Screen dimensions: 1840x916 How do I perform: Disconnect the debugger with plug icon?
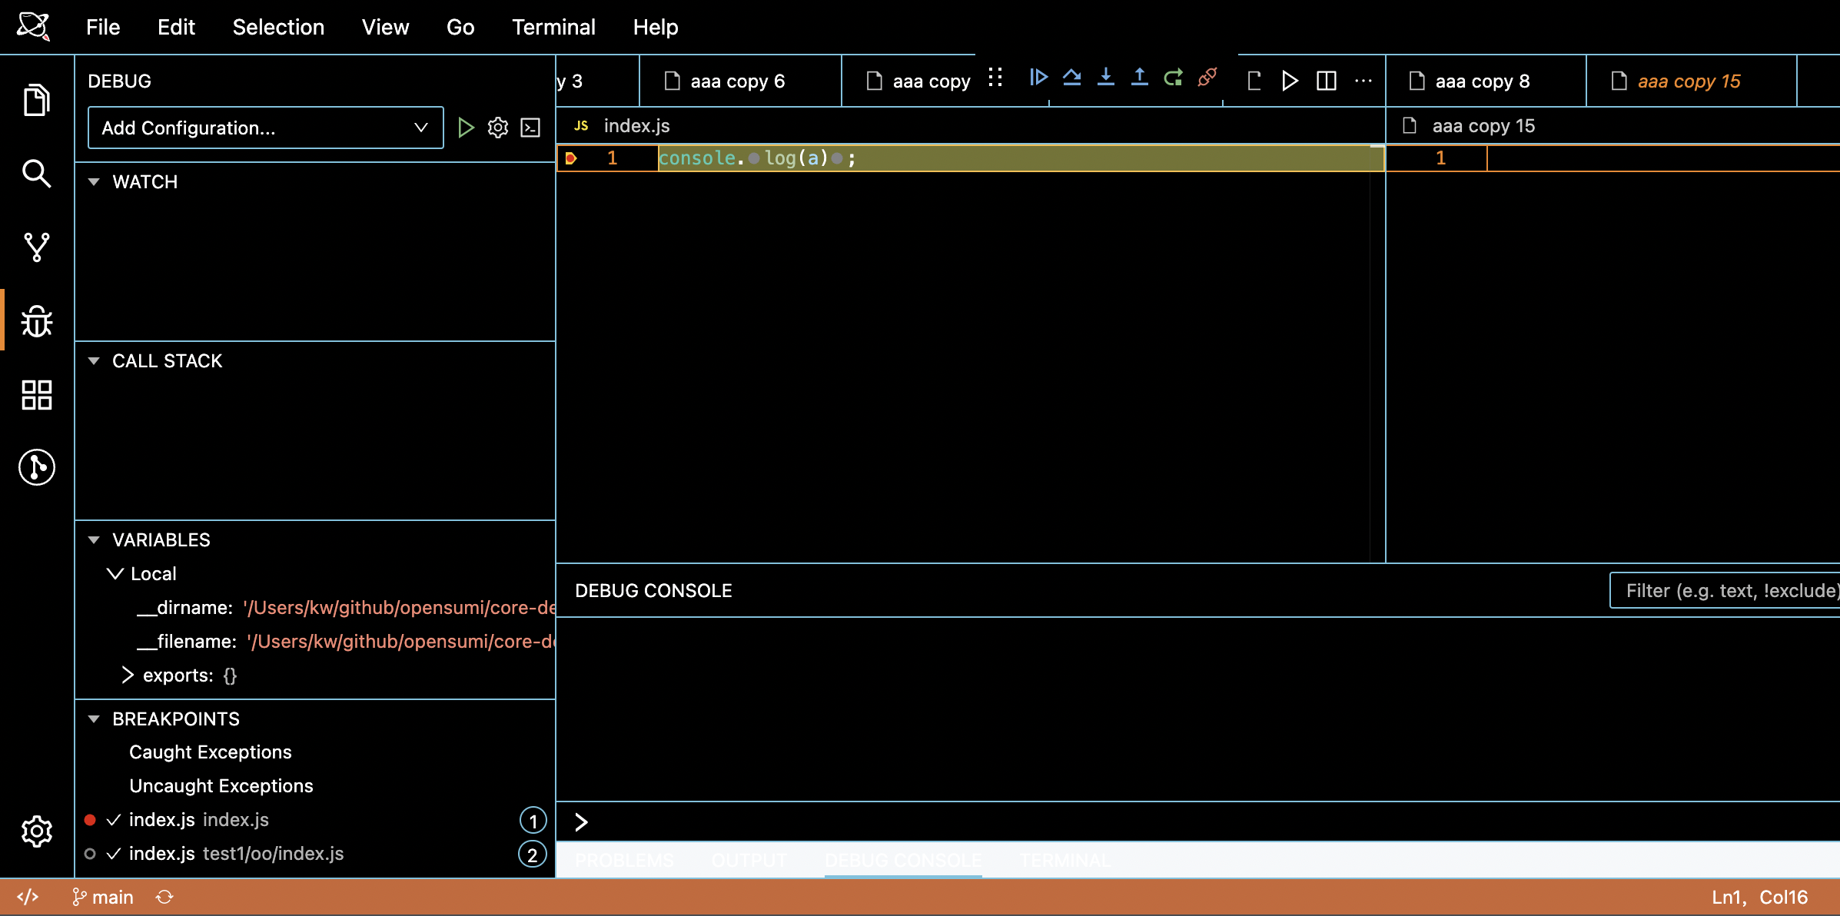click(x=1207, y=78)
